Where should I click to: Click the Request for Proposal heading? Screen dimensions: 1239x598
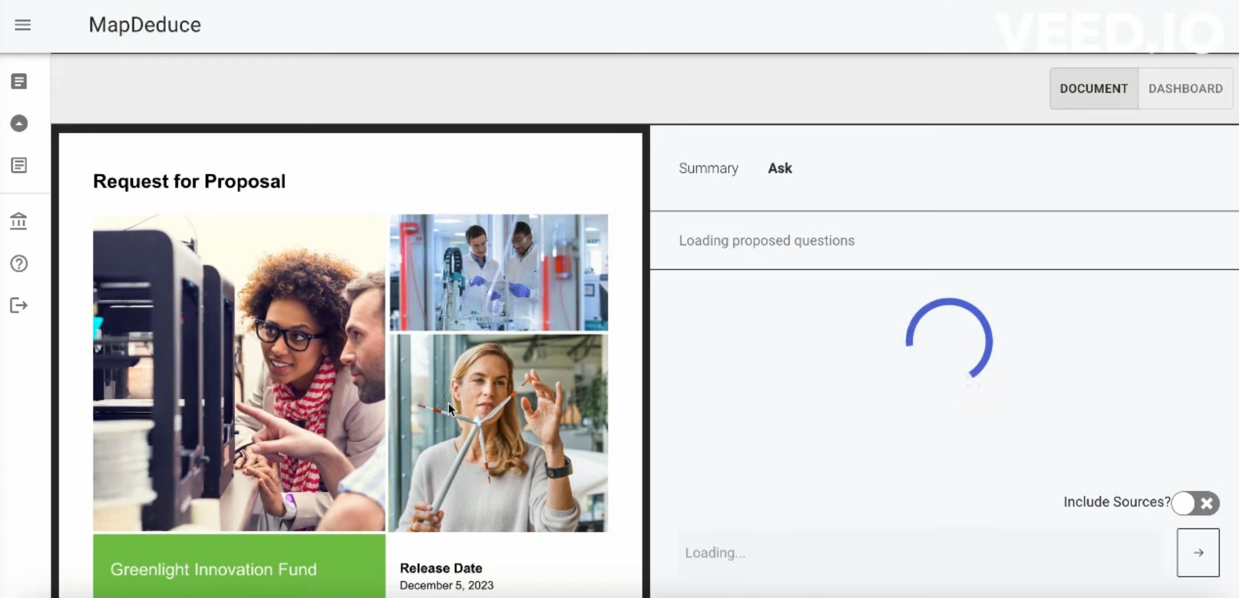[189, 181]
